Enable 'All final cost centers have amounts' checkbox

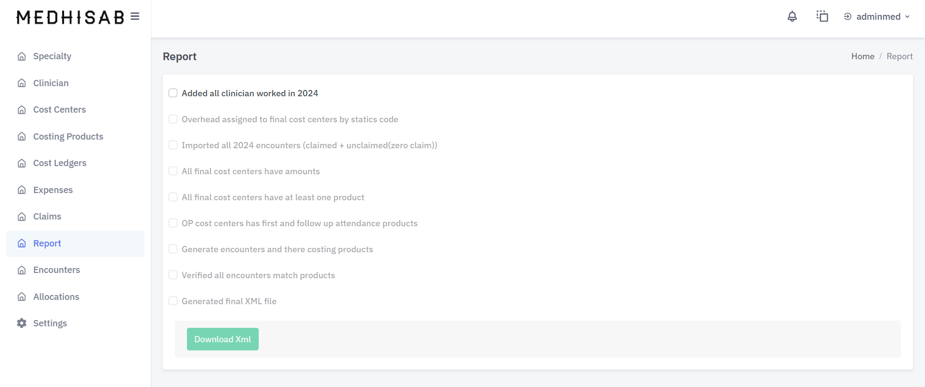click(x=173, y=171)
